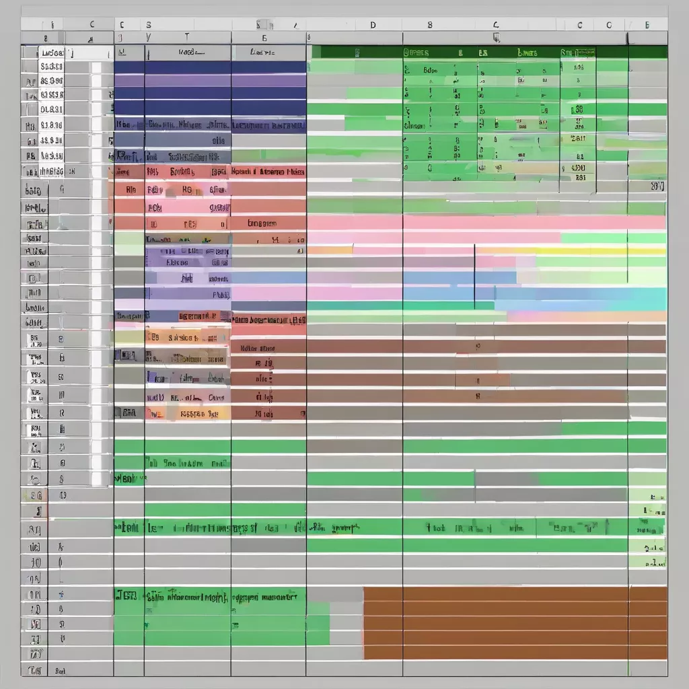The width and height of the screenshot is (689, 689).
Task: Select the column D header
Action: pos(373,25)
